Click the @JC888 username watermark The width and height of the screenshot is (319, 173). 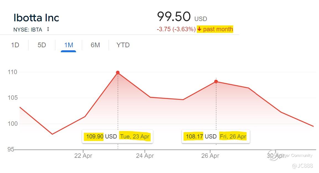pos(302,166)
